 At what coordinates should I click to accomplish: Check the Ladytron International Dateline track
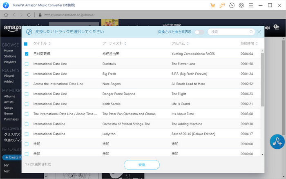(x=27, y=134)
